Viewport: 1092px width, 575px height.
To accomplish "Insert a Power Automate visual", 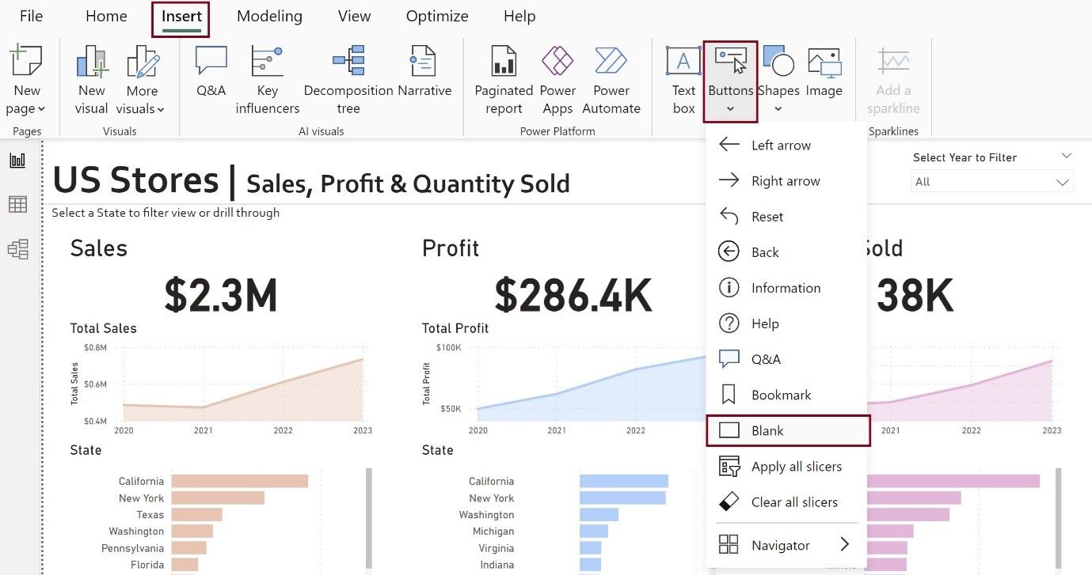I will [611, 80].
